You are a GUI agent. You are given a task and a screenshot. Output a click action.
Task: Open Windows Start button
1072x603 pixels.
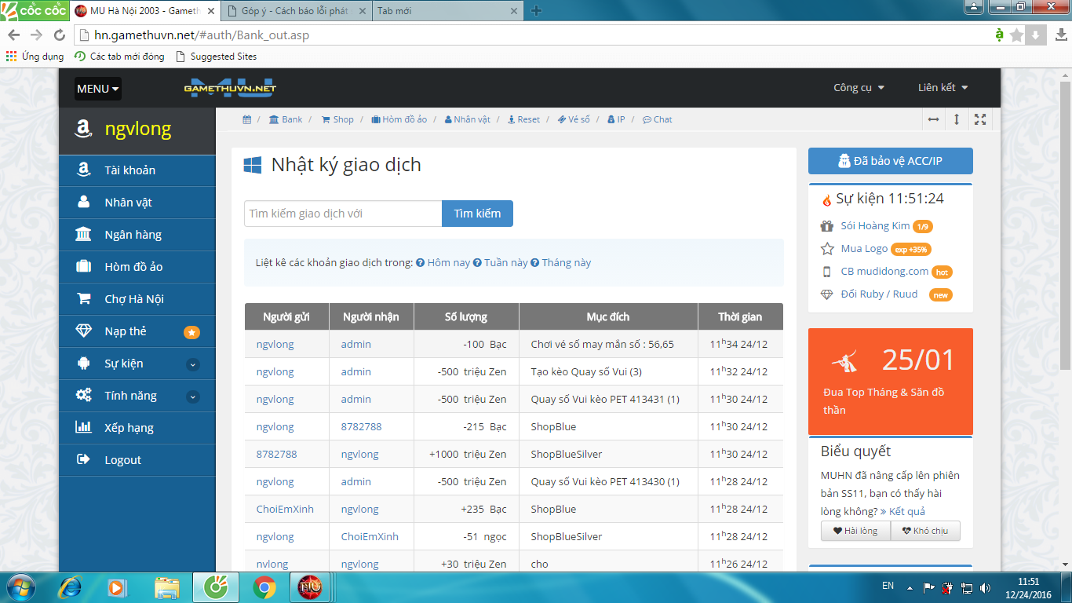[x=20, y=587]
